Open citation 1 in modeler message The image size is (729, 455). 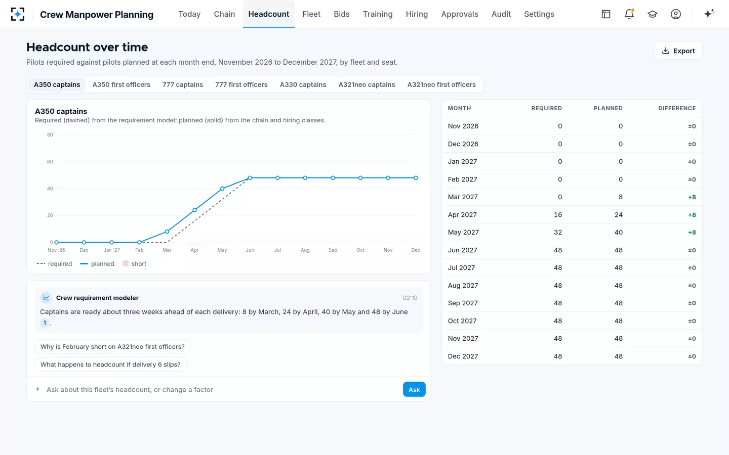coord(45,323)
